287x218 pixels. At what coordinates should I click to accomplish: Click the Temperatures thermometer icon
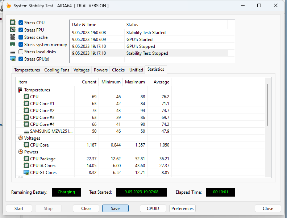20,90
